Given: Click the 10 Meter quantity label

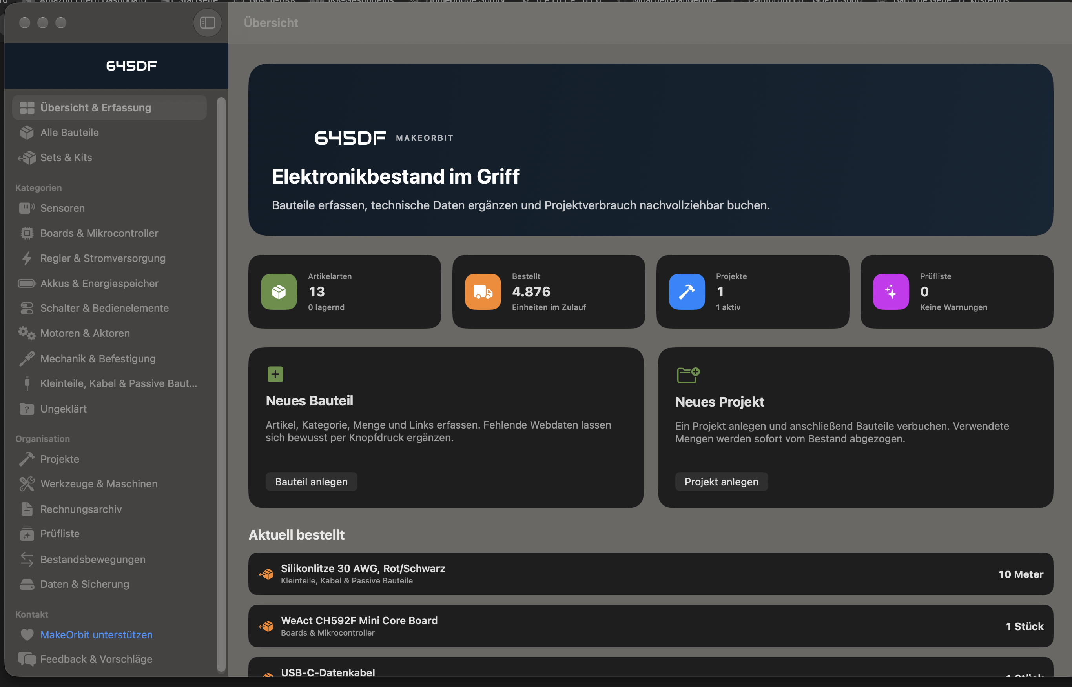Looking at the screenshot, I should click(1021, 574).
